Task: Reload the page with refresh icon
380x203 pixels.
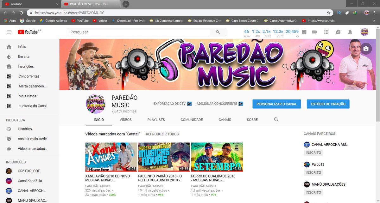Action: tap(22, 13)
